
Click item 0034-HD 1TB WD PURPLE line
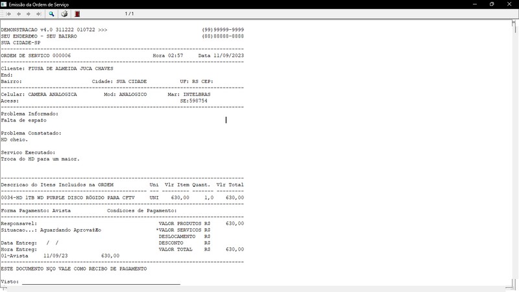122,198
